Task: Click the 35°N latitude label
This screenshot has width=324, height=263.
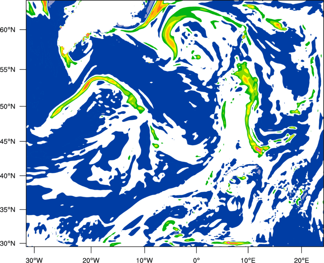Action: [8, 210]
